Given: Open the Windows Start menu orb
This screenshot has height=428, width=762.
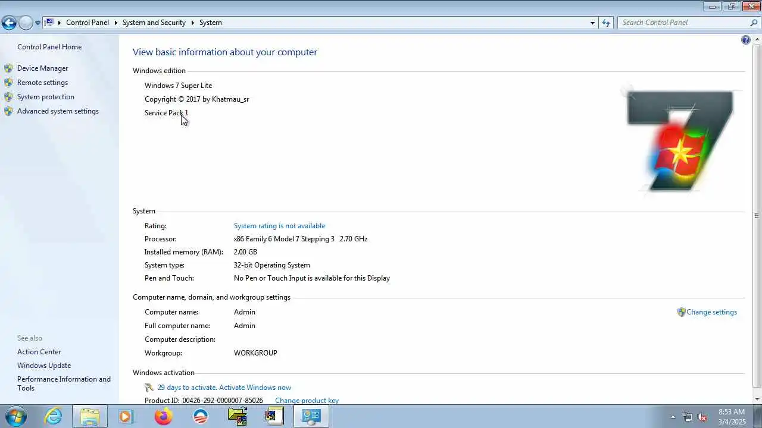Looking at the screenshot, I should click(x=16, y=416).
